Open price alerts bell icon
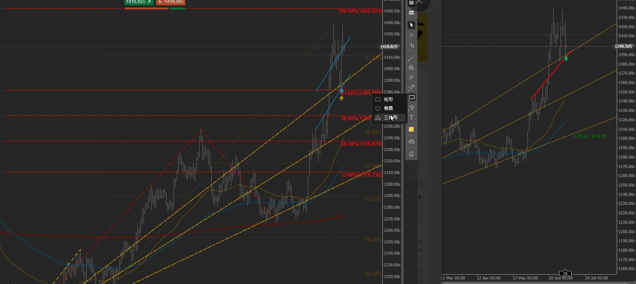This screenshot has width=636, height=284. pyautogui.click(x=411, y=154)
